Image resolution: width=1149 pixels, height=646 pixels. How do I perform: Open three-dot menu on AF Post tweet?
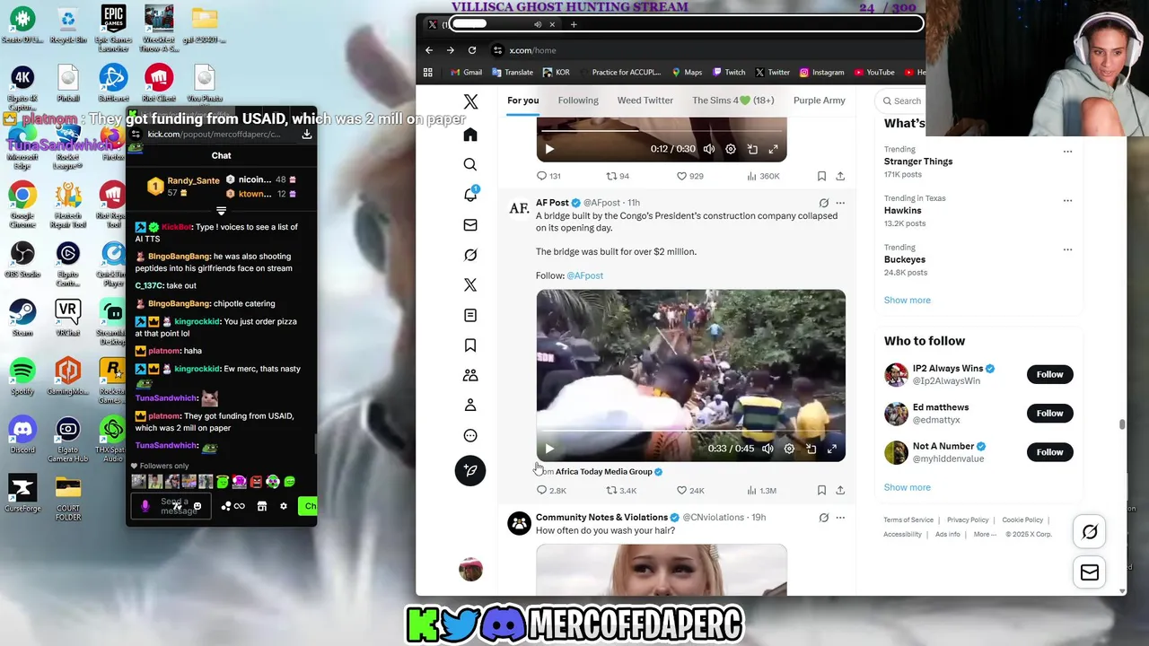(840, 203)
